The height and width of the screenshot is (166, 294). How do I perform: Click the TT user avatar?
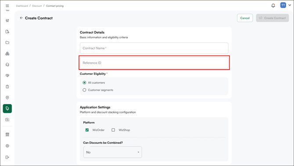click(x=283, y=5)
